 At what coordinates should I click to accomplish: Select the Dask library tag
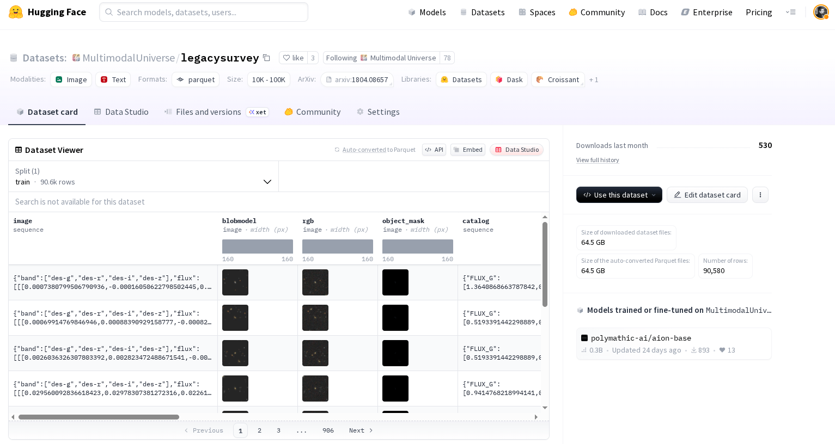point(509,79)
